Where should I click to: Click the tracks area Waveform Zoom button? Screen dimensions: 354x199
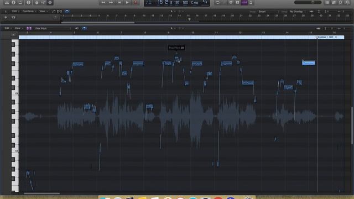311,12
